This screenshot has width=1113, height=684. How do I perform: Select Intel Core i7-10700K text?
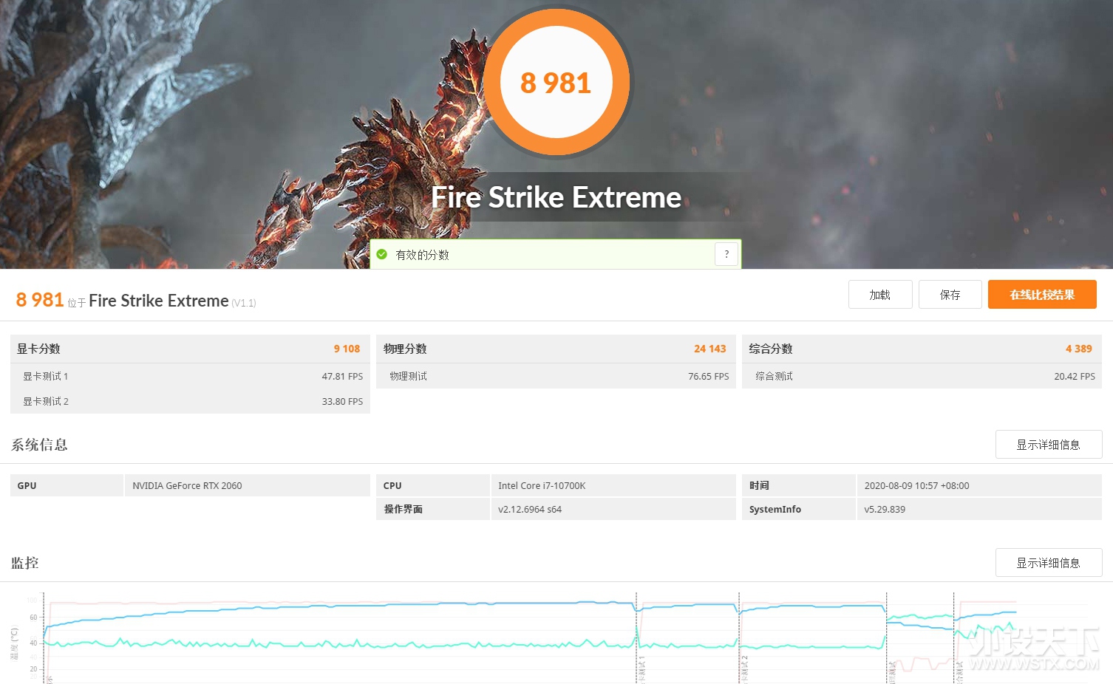click(542, 485)
